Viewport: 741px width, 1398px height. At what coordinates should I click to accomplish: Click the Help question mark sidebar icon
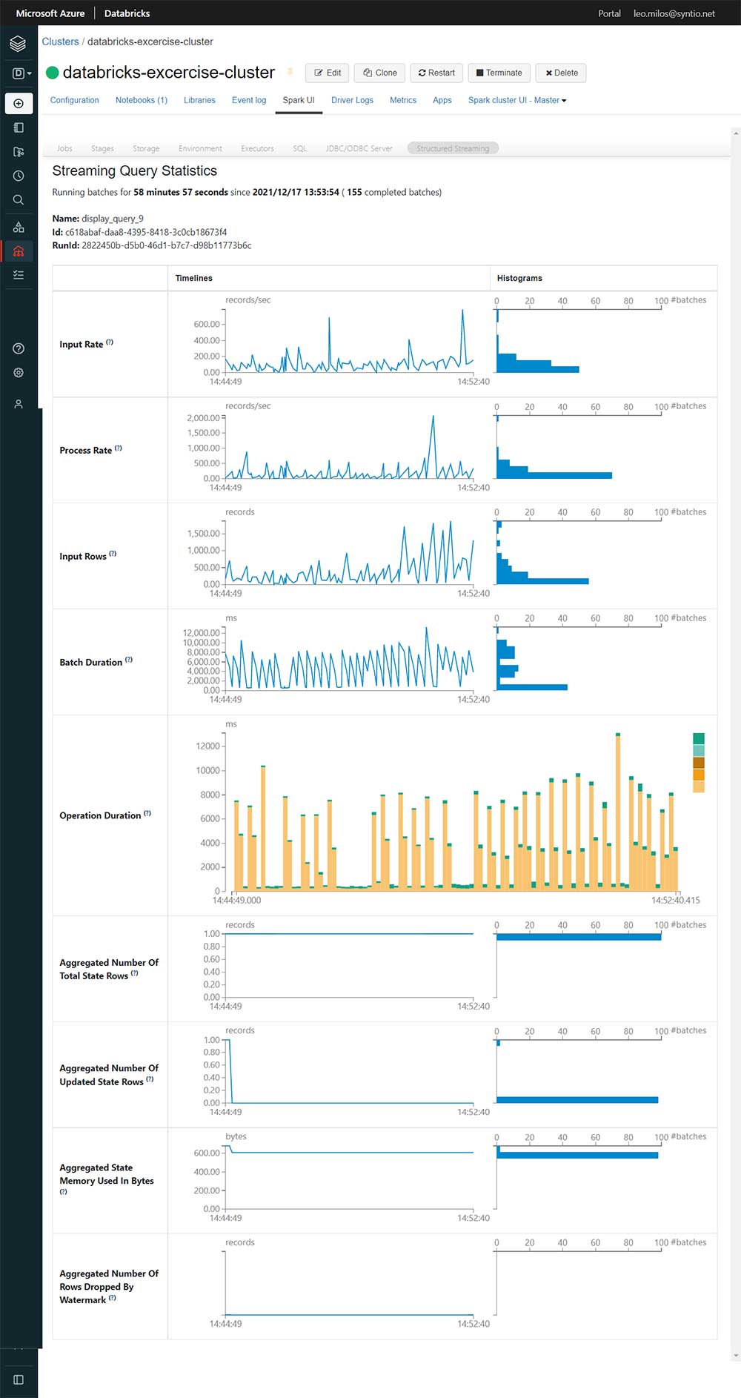click(19, 348)
